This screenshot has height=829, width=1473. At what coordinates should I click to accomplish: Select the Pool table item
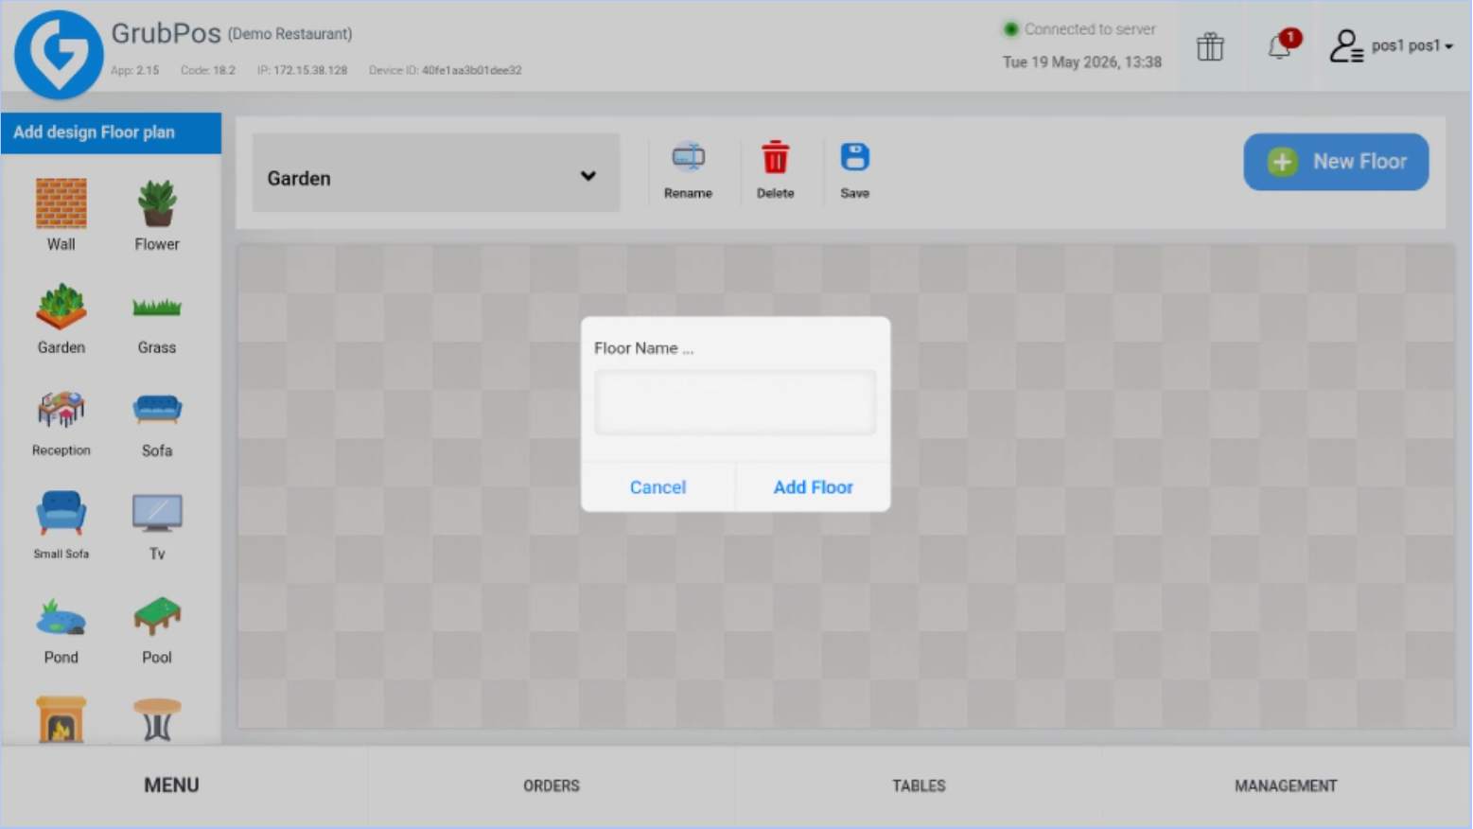click(157, 629)
